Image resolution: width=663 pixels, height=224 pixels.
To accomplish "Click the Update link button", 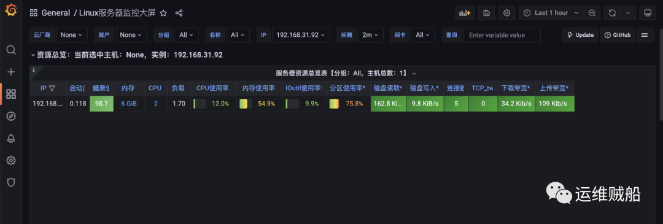I will click(x=580, y=35).
